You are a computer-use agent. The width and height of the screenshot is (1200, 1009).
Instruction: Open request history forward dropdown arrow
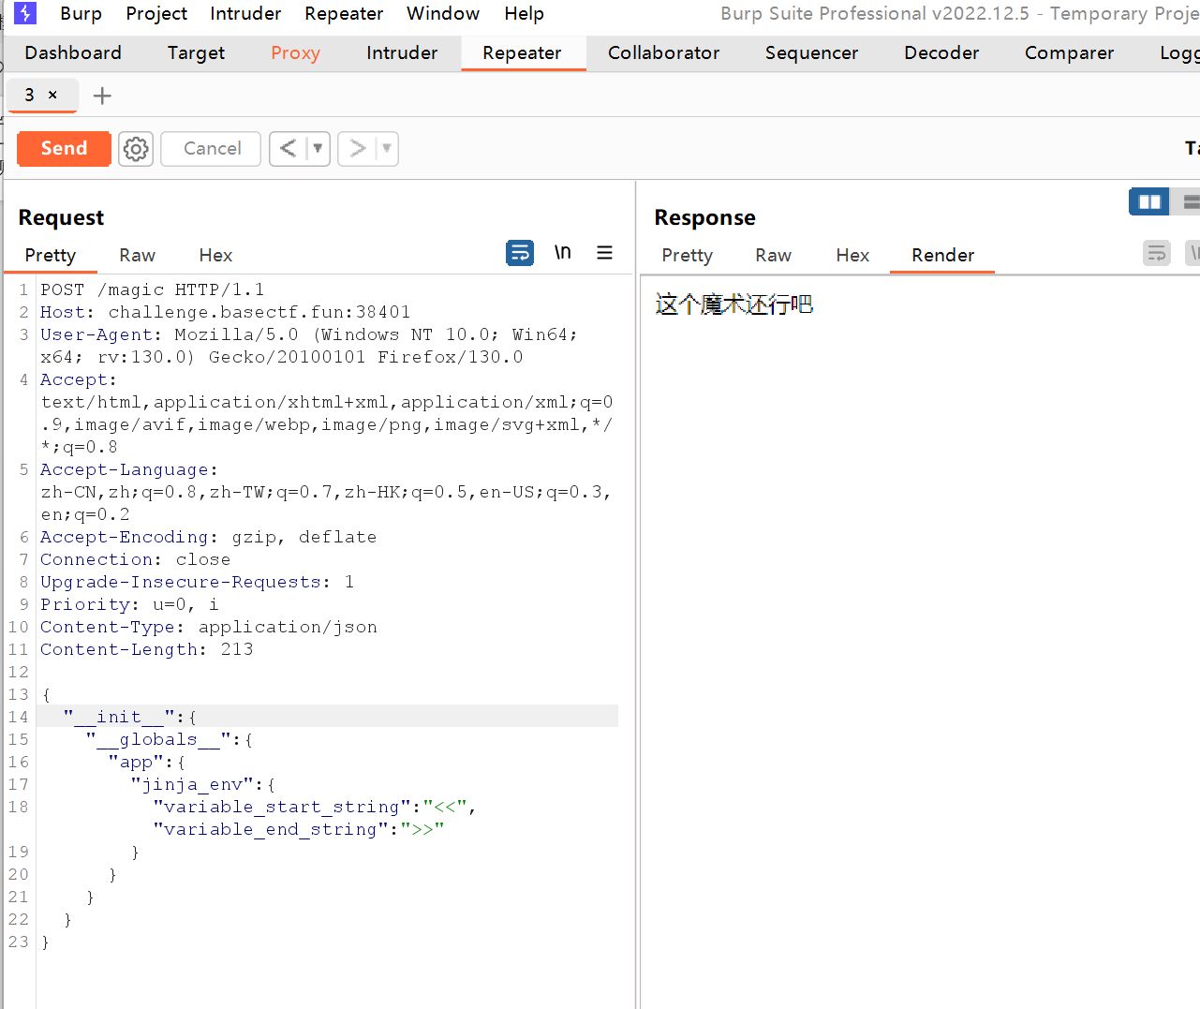pos(387,148)
